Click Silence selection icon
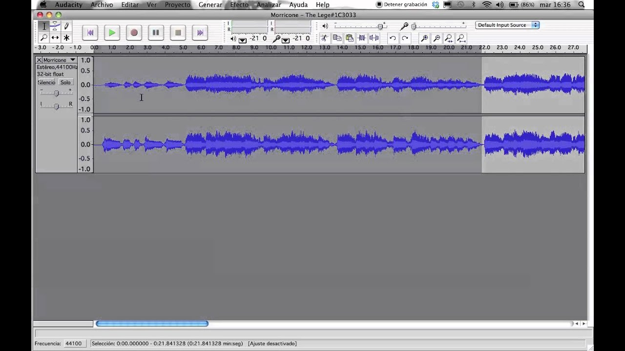 tap(374, 38)
